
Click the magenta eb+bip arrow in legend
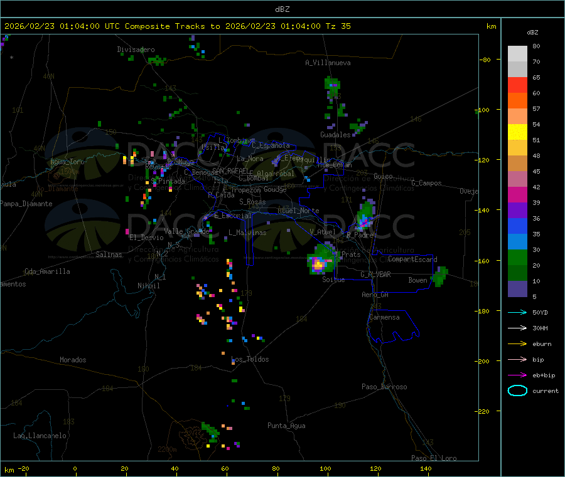517,375
